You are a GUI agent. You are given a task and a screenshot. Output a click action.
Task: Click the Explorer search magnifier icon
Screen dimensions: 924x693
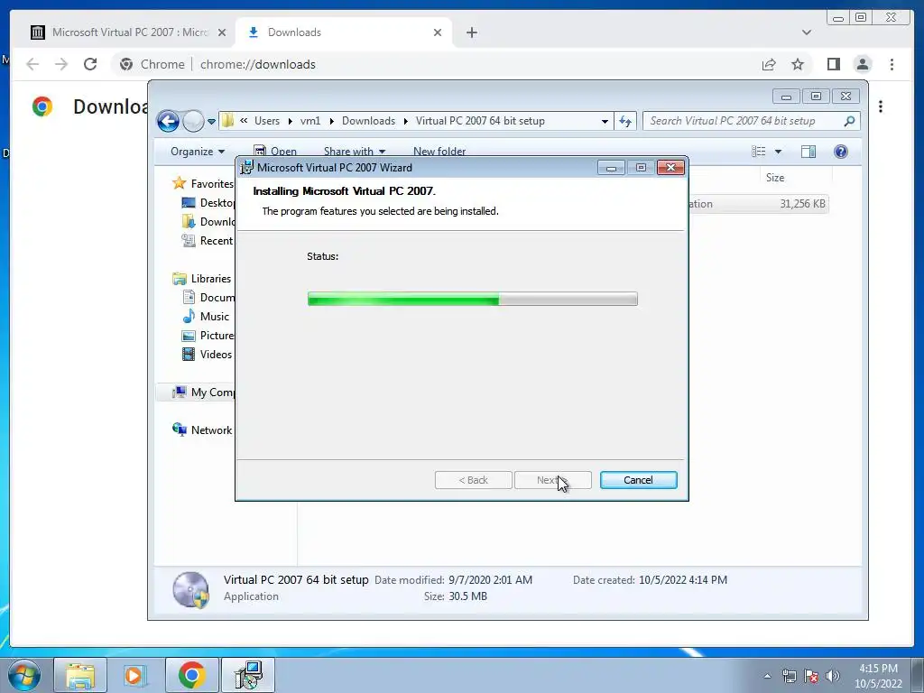click(x=849, y=121)
